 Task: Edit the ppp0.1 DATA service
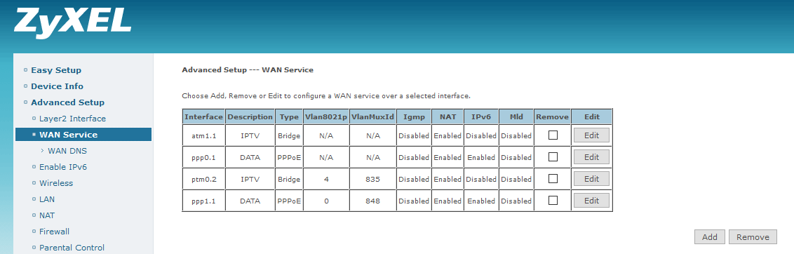(x=591, y=157)
